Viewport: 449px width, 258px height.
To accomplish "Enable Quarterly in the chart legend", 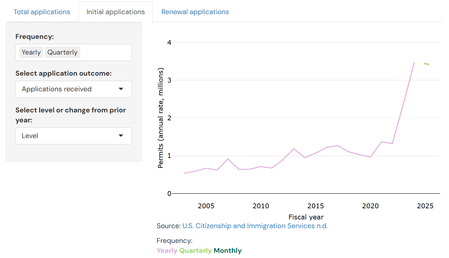I will click(x=195, y=250).
